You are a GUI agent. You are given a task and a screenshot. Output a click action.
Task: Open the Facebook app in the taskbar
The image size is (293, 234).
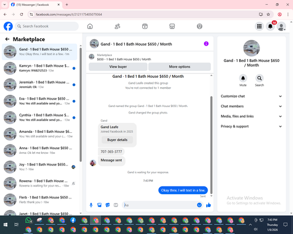click(73, 221)
